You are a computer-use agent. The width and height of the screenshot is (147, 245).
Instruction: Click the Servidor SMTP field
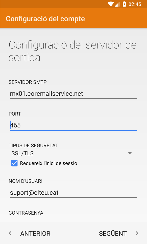(73, 94)
